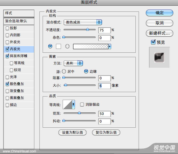Toggle the 预览 preview checkbox
The height and width of the screenshot is (154, 178).
(x=153, y=42)
